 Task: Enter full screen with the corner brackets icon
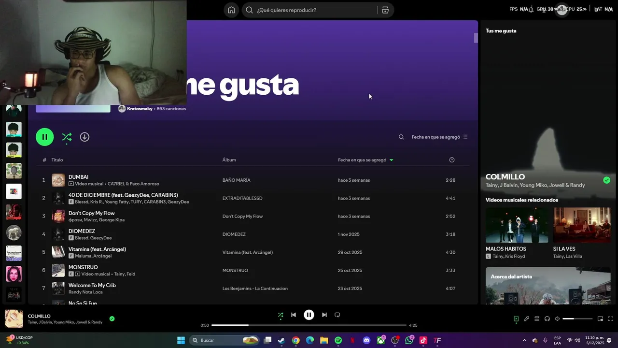611,319
